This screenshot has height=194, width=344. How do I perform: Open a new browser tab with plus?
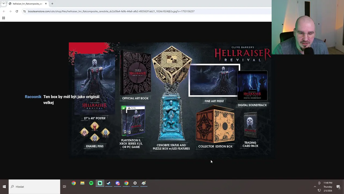pos(52,4)
